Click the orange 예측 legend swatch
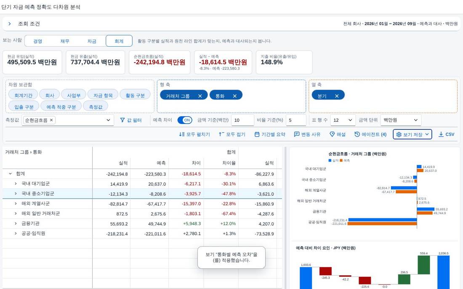 [341, 160]
